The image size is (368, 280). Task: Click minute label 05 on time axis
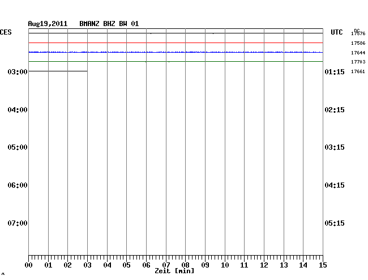[126, 265]
